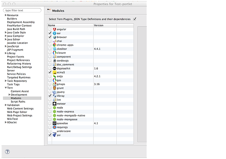The image size is (226, 159).
Task: Click the angular module icon
Action: (55, 29)
